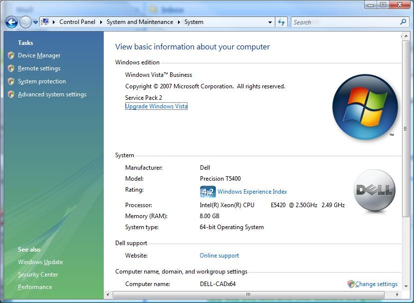
Task: Expand the arrow after Control Panel breadcrumb
Action: 101,22
